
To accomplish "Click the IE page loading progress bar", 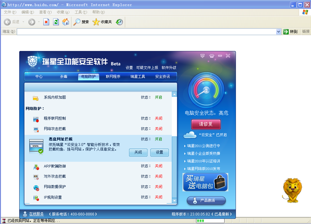I will coord(210,221).
